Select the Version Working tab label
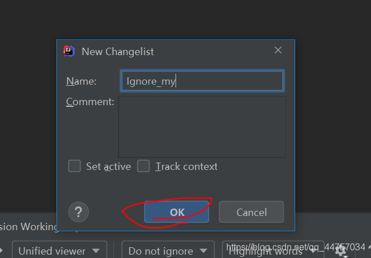This screenshot has height=258, width=371. tap(28, 227)
